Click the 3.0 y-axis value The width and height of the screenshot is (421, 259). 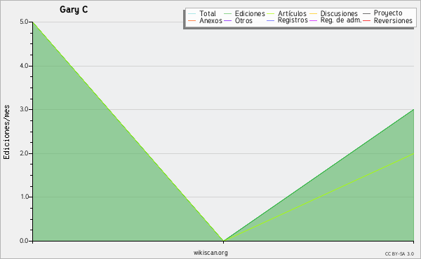click(24, 109)
